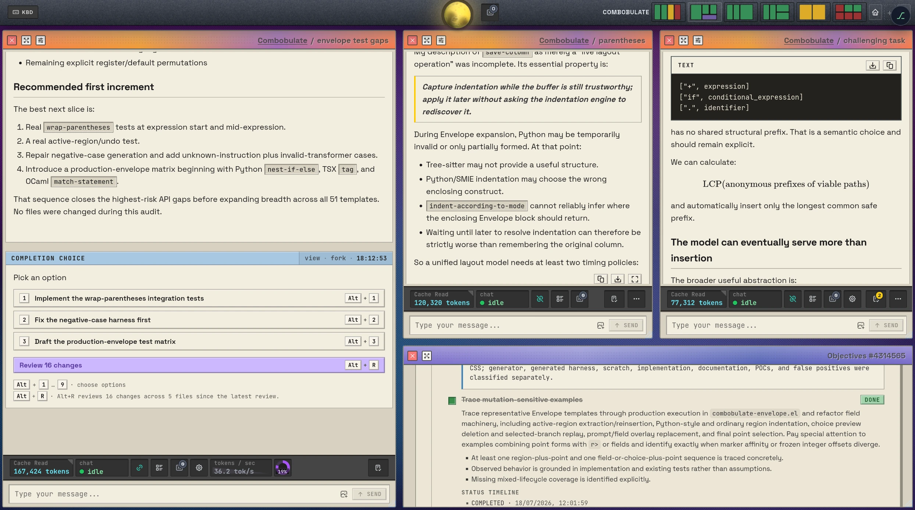Attach an image in envelope test gaps input
Viewport: 915px width, 510px height.
[344, 494]
